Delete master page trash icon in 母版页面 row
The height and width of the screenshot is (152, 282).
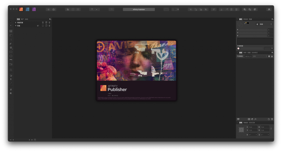tap(50, 22)
